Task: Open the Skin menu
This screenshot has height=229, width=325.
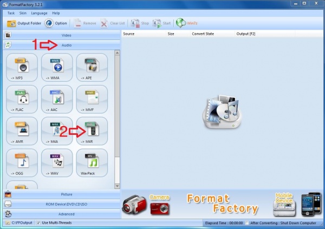Action: pos(23,13)
